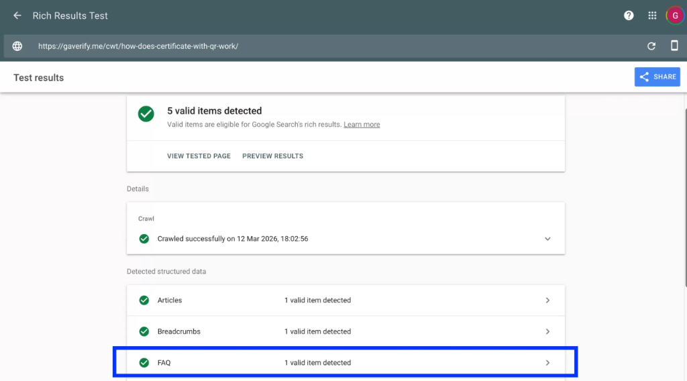Viewport: 687px width, 381px height.
Task: Click FAQ 1 valid item detected text
Action: click(317, 363)
